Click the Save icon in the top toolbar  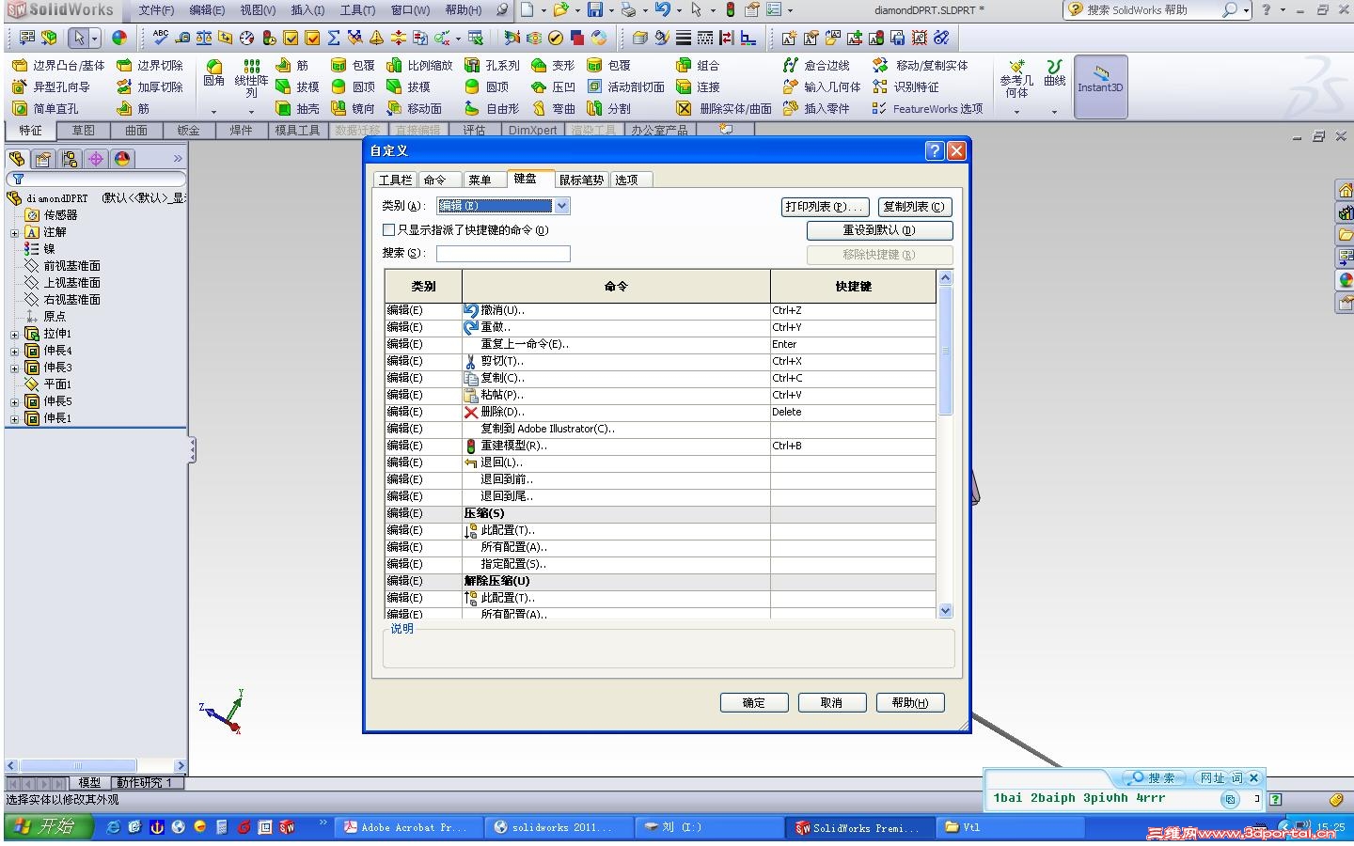[x=595, y=10]
